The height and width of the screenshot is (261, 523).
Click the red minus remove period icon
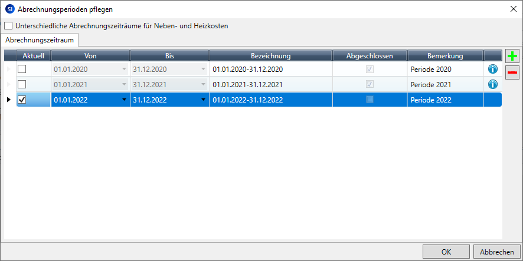[x=512, y=72]
